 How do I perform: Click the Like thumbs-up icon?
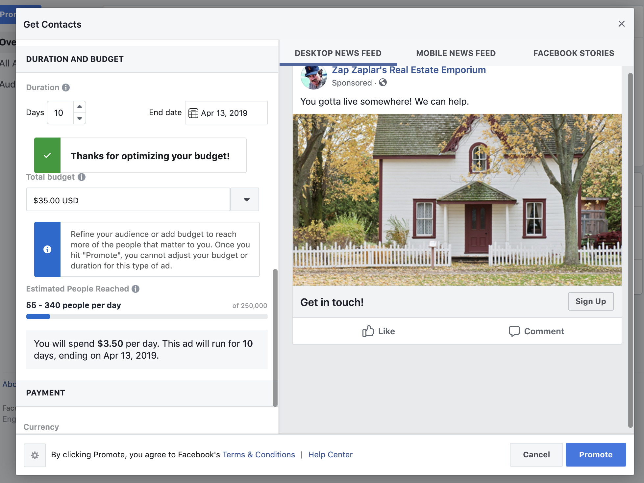(368, 331)
